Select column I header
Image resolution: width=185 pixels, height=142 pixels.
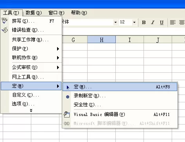point(129,40)
